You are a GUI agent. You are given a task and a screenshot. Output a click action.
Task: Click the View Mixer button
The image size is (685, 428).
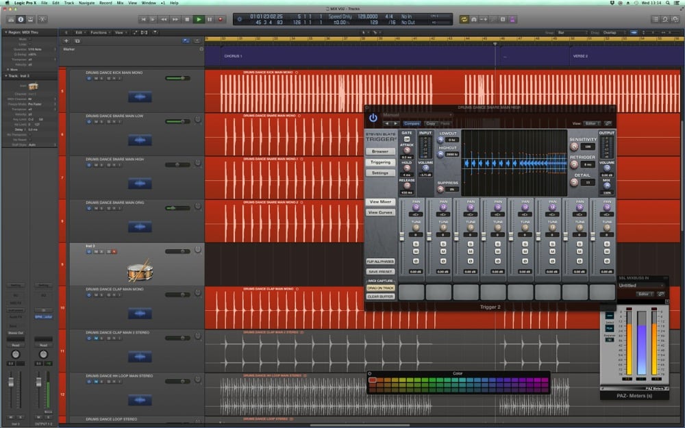pyautogui.click(x=380, y=202)
